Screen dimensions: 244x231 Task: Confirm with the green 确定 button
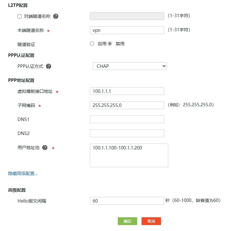127,221
